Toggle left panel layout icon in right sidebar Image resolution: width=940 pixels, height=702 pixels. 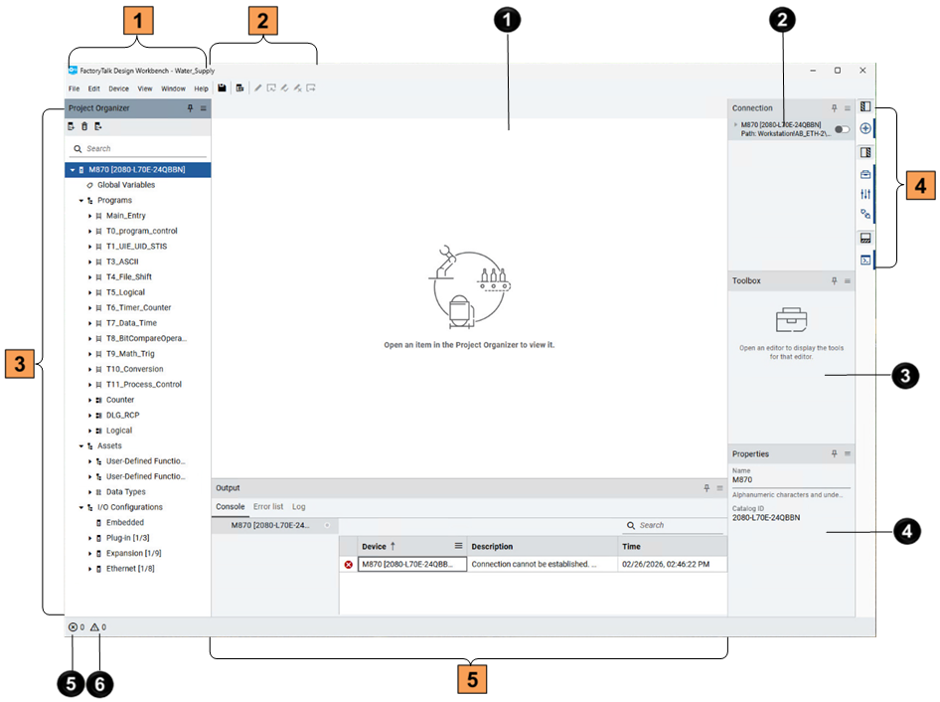click(x=865, y=106)
